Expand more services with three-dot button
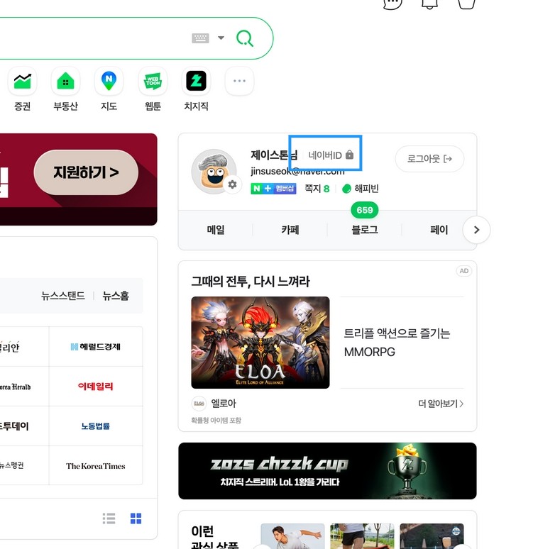 pyautogui.click(x=239, y=82)
